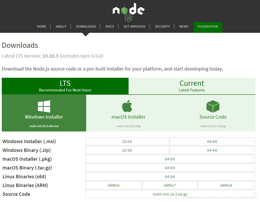
Task: Click the macOS Installer label
Action: coord(129,117)
